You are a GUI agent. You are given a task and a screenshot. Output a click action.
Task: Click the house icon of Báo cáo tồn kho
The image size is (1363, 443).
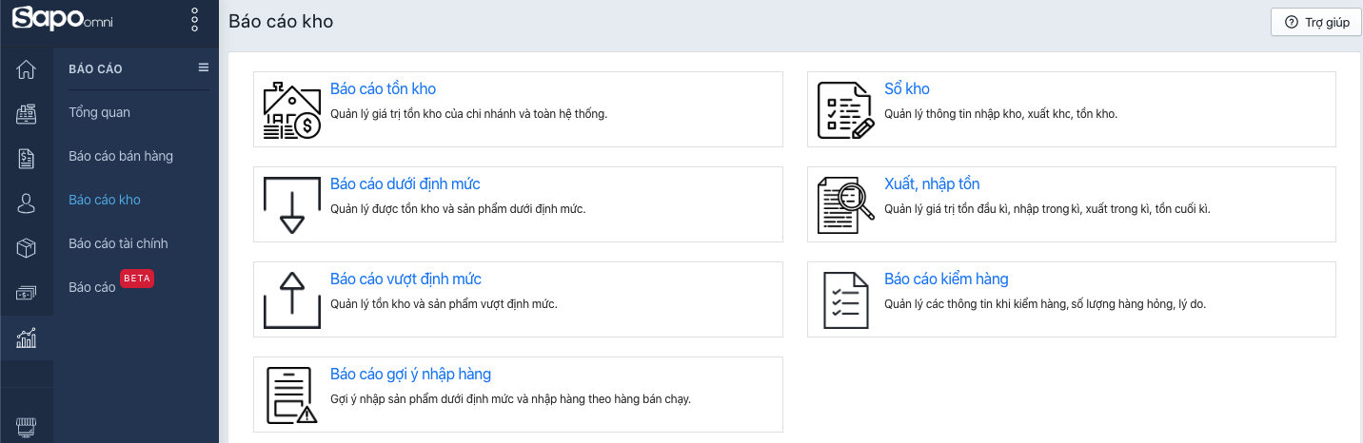click(x=291, y=109)
